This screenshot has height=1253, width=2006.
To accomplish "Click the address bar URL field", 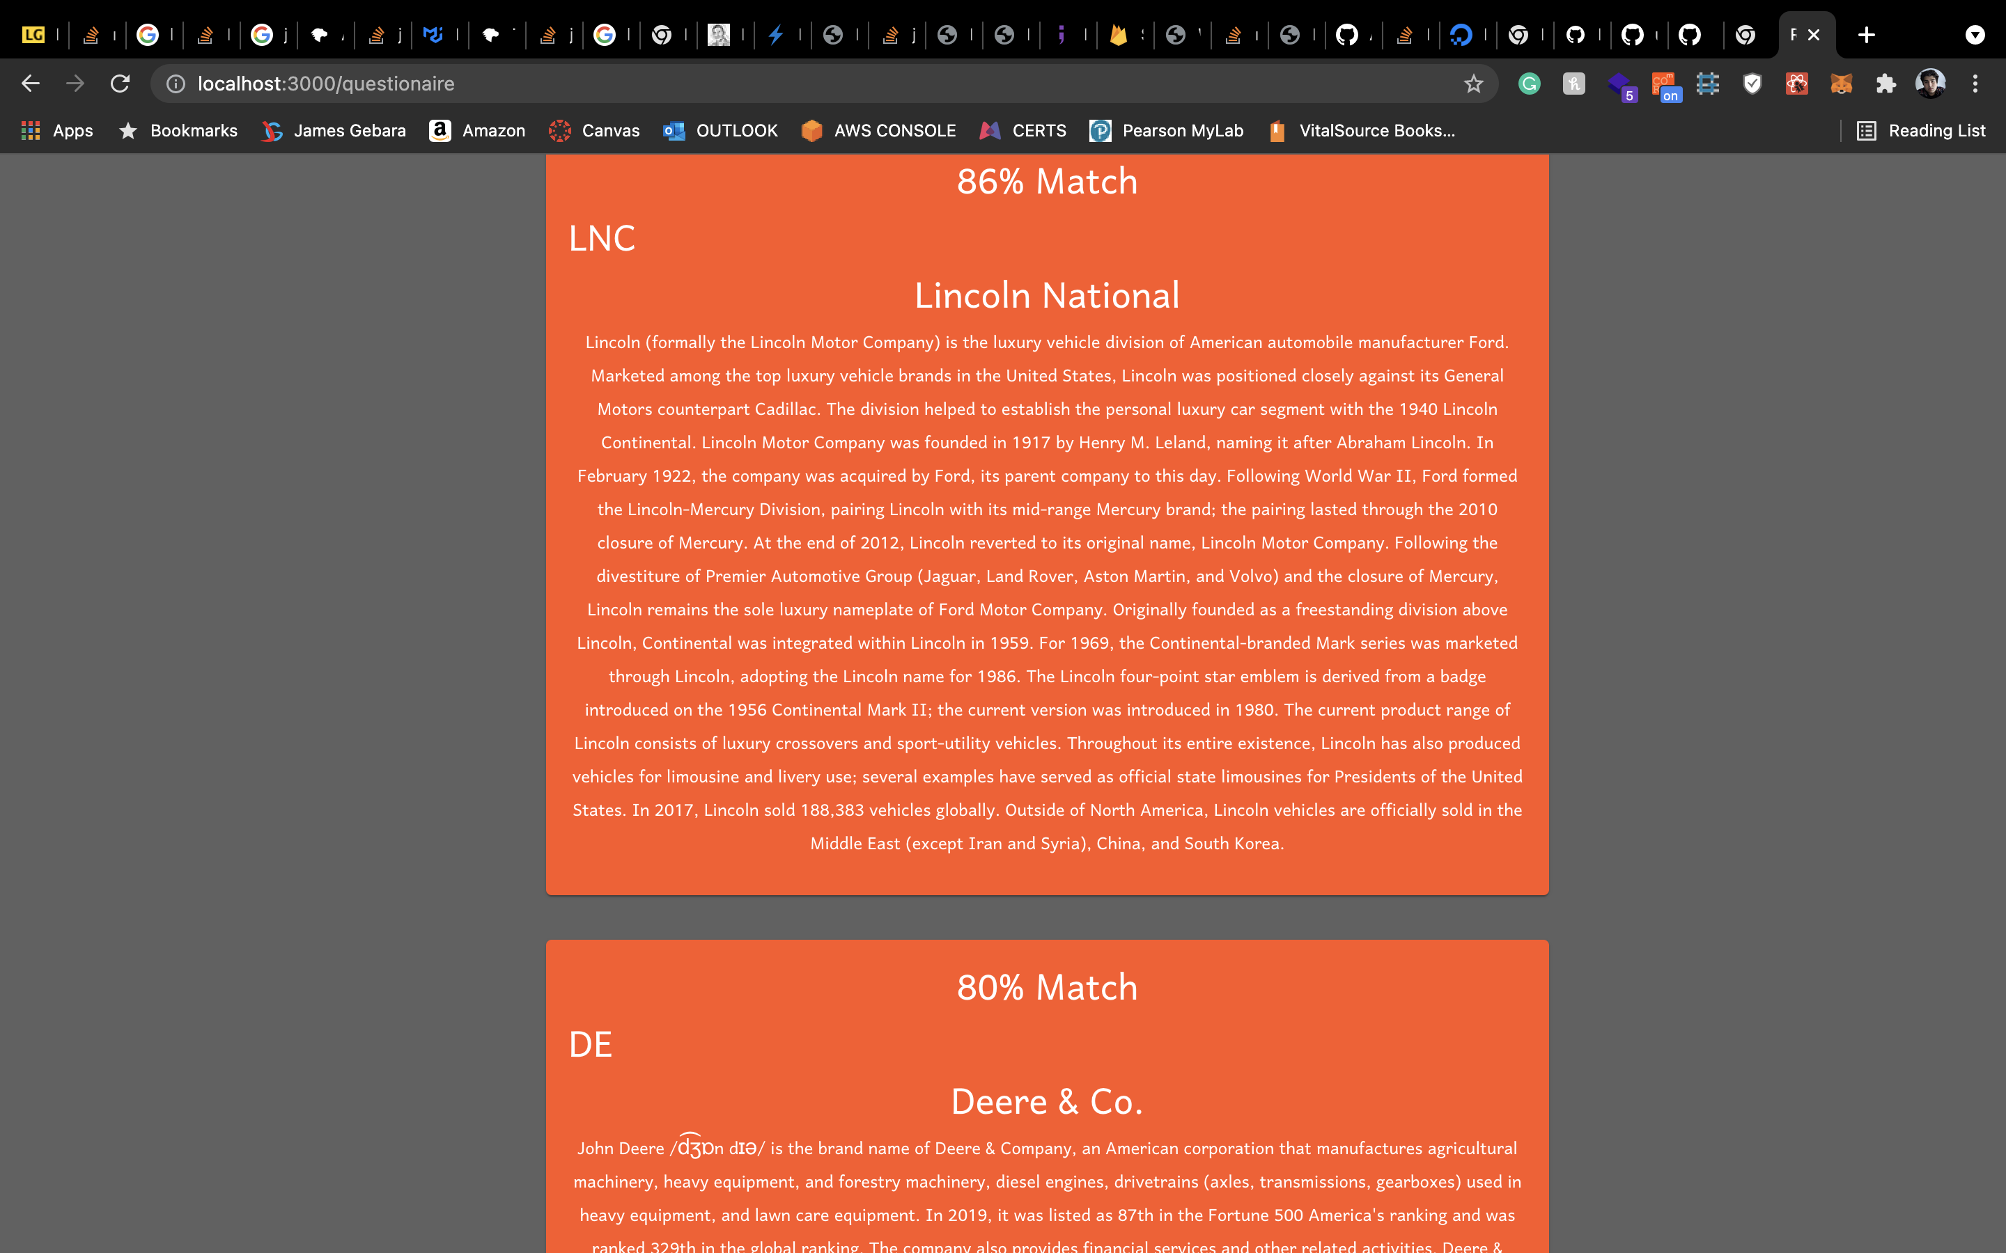I will 821,84.
